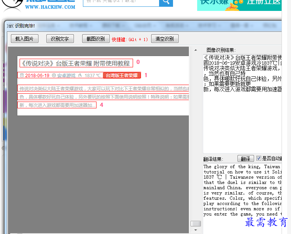This screenshot has height=234, width=291.
Task: Click the 识别完毕! title text
Action: 25,26
